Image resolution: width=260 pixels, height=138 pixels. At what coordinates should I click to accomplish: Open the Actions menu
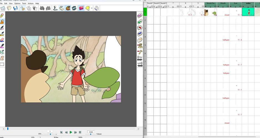31,3
